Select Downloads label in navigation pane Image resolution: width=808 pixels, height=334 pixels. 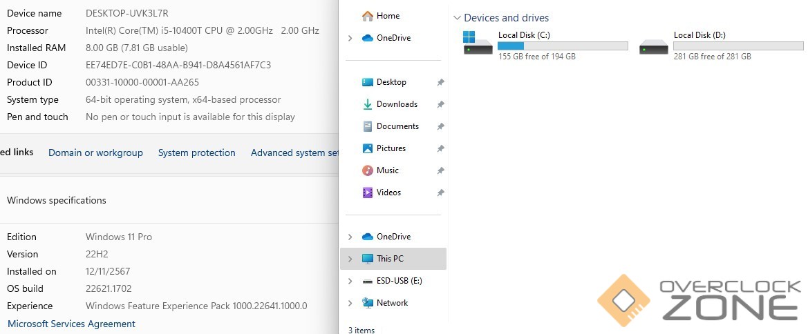click(x=397, y=104)
